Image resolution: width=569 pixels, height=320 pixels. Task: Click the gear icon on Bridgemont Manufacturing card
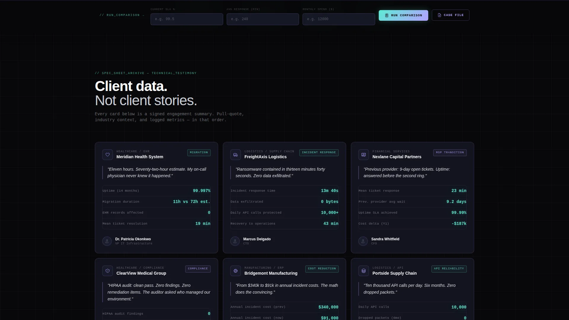pyautogui.click(x=236, y=271)
